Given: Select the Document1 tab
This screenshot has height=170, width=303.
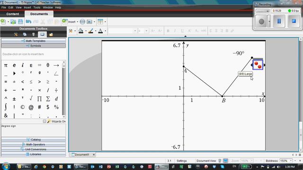Looking at the screenshot, I should [x=82, y=154].
